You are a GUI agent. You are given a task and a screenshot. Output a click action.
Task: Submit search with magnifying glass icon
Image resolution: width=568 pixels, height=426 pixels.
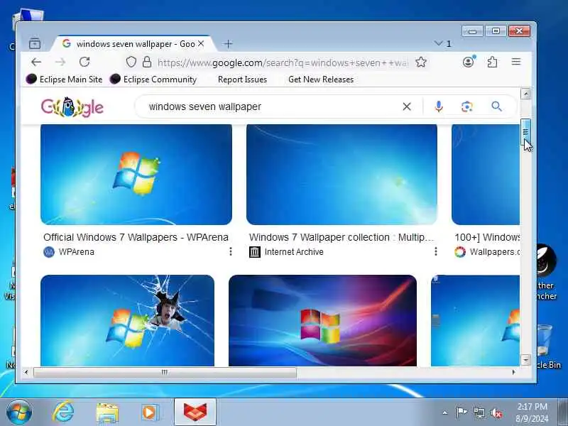point(496,106)
